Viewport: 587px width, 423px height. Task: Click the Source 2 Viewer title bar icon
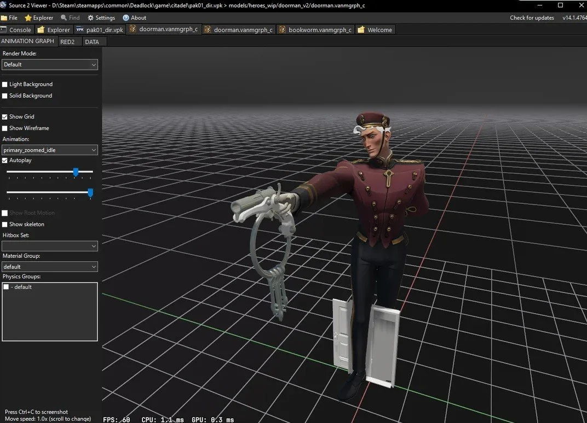click(x=3, y=5)
